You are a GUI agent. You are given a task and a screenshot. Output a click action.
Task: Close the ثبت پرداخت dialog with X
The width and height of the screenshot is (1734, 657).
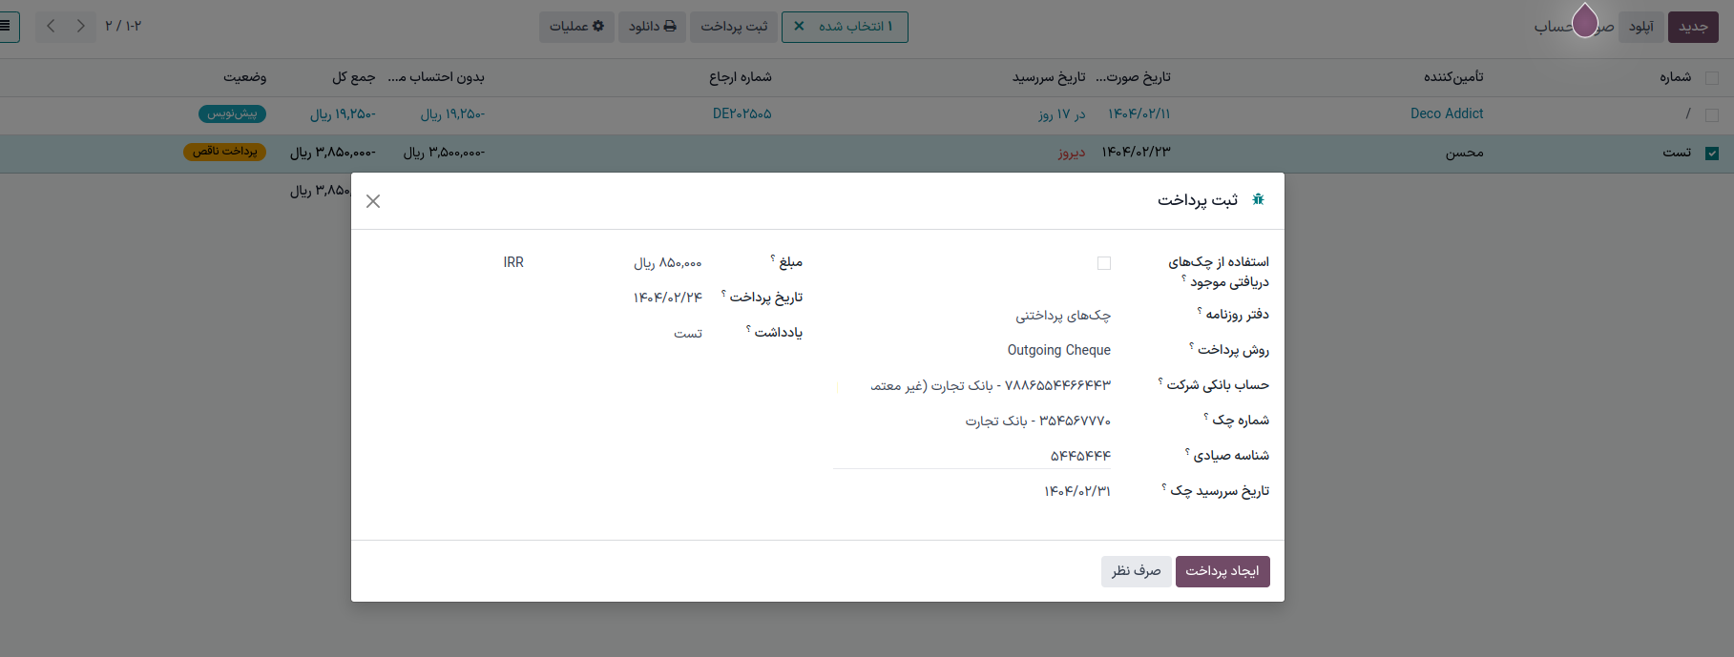(373, 201)
